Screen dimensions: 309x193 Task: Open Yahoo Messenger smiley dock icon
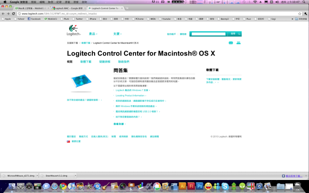(x=208, y=186)
